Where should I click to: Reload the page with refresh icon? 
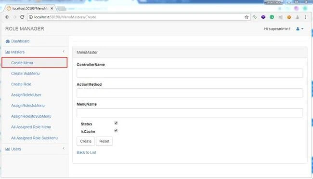[22, 17]
